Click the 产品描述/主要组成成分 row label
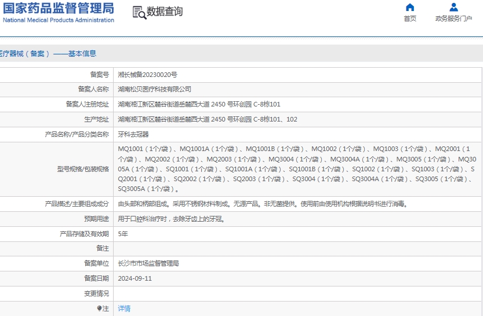The width and height of the screenshot is (483, 316). pos(77,204)
